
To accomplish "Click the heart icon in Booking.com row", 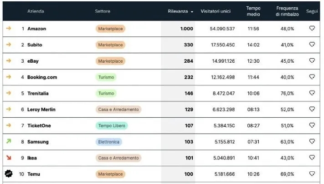I will pos(312,77).
